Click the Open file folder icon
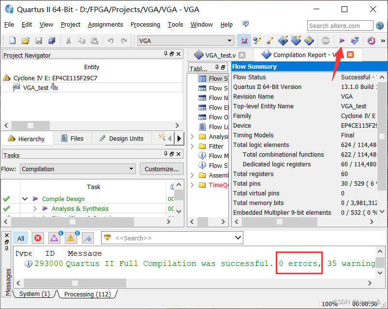 (26, 41)
